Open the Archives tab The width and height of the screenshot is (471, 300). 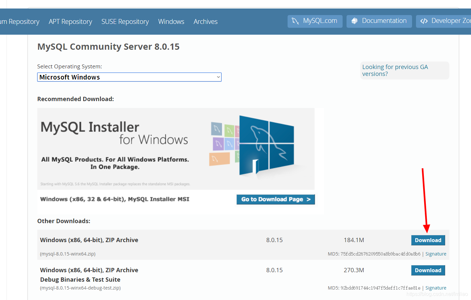point(206,22)
